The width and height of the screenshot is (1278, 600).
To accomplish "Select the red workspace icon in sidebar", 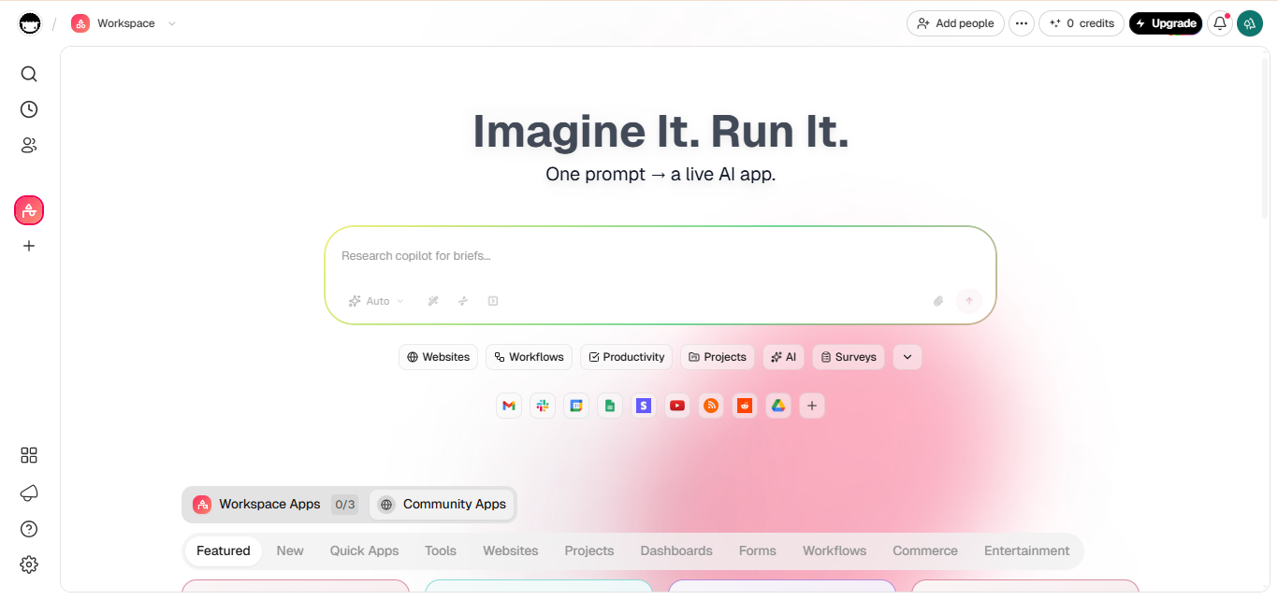I will tap(29, 210).
